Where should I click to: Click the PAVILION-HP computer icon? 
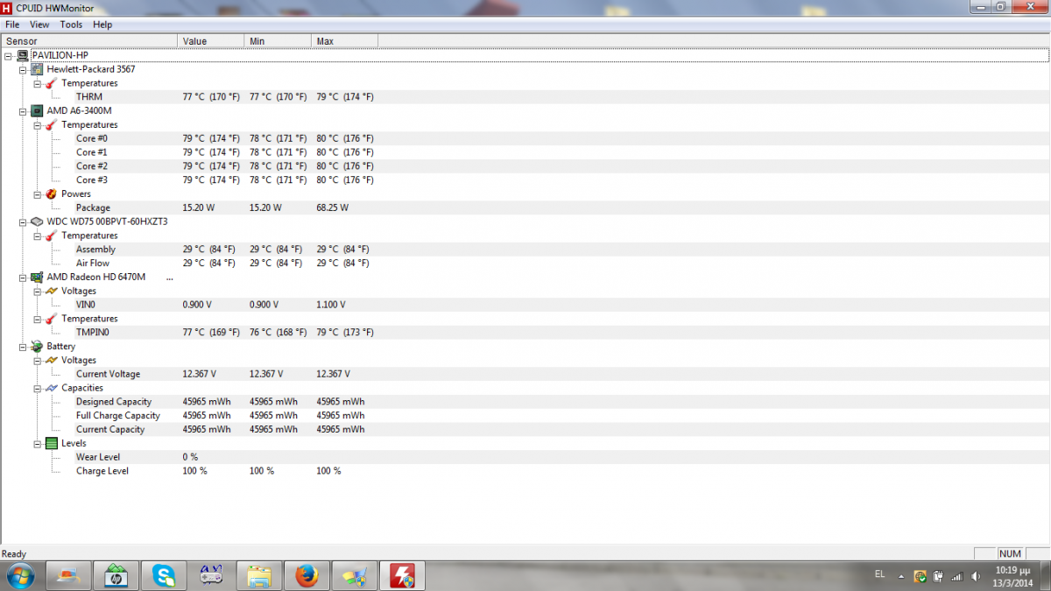24,55
